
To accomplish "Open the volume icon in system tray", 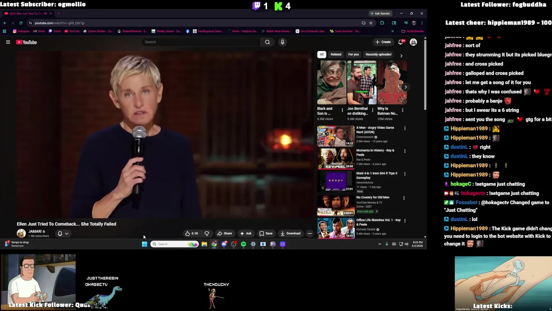I will [406, 244].
